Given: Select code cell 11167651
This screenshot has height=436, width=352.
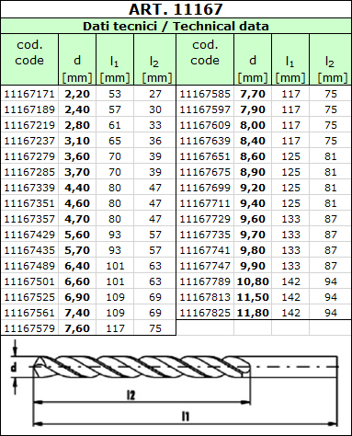Looking at the screenshot, I should coord(205,156).
